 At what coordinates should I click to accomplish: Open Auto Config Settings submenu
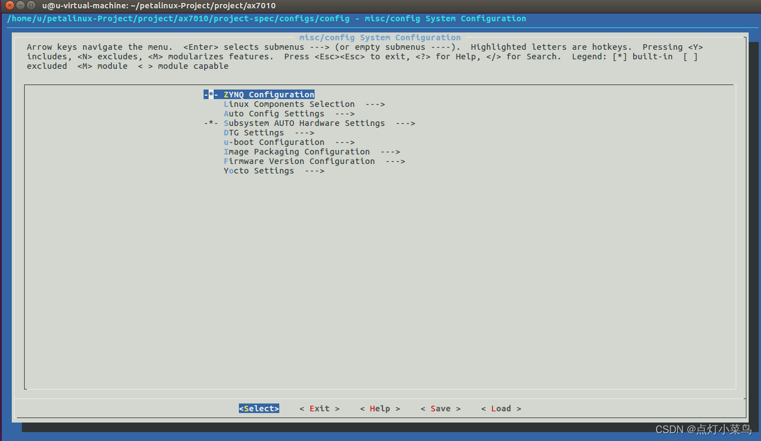(289, 114)
